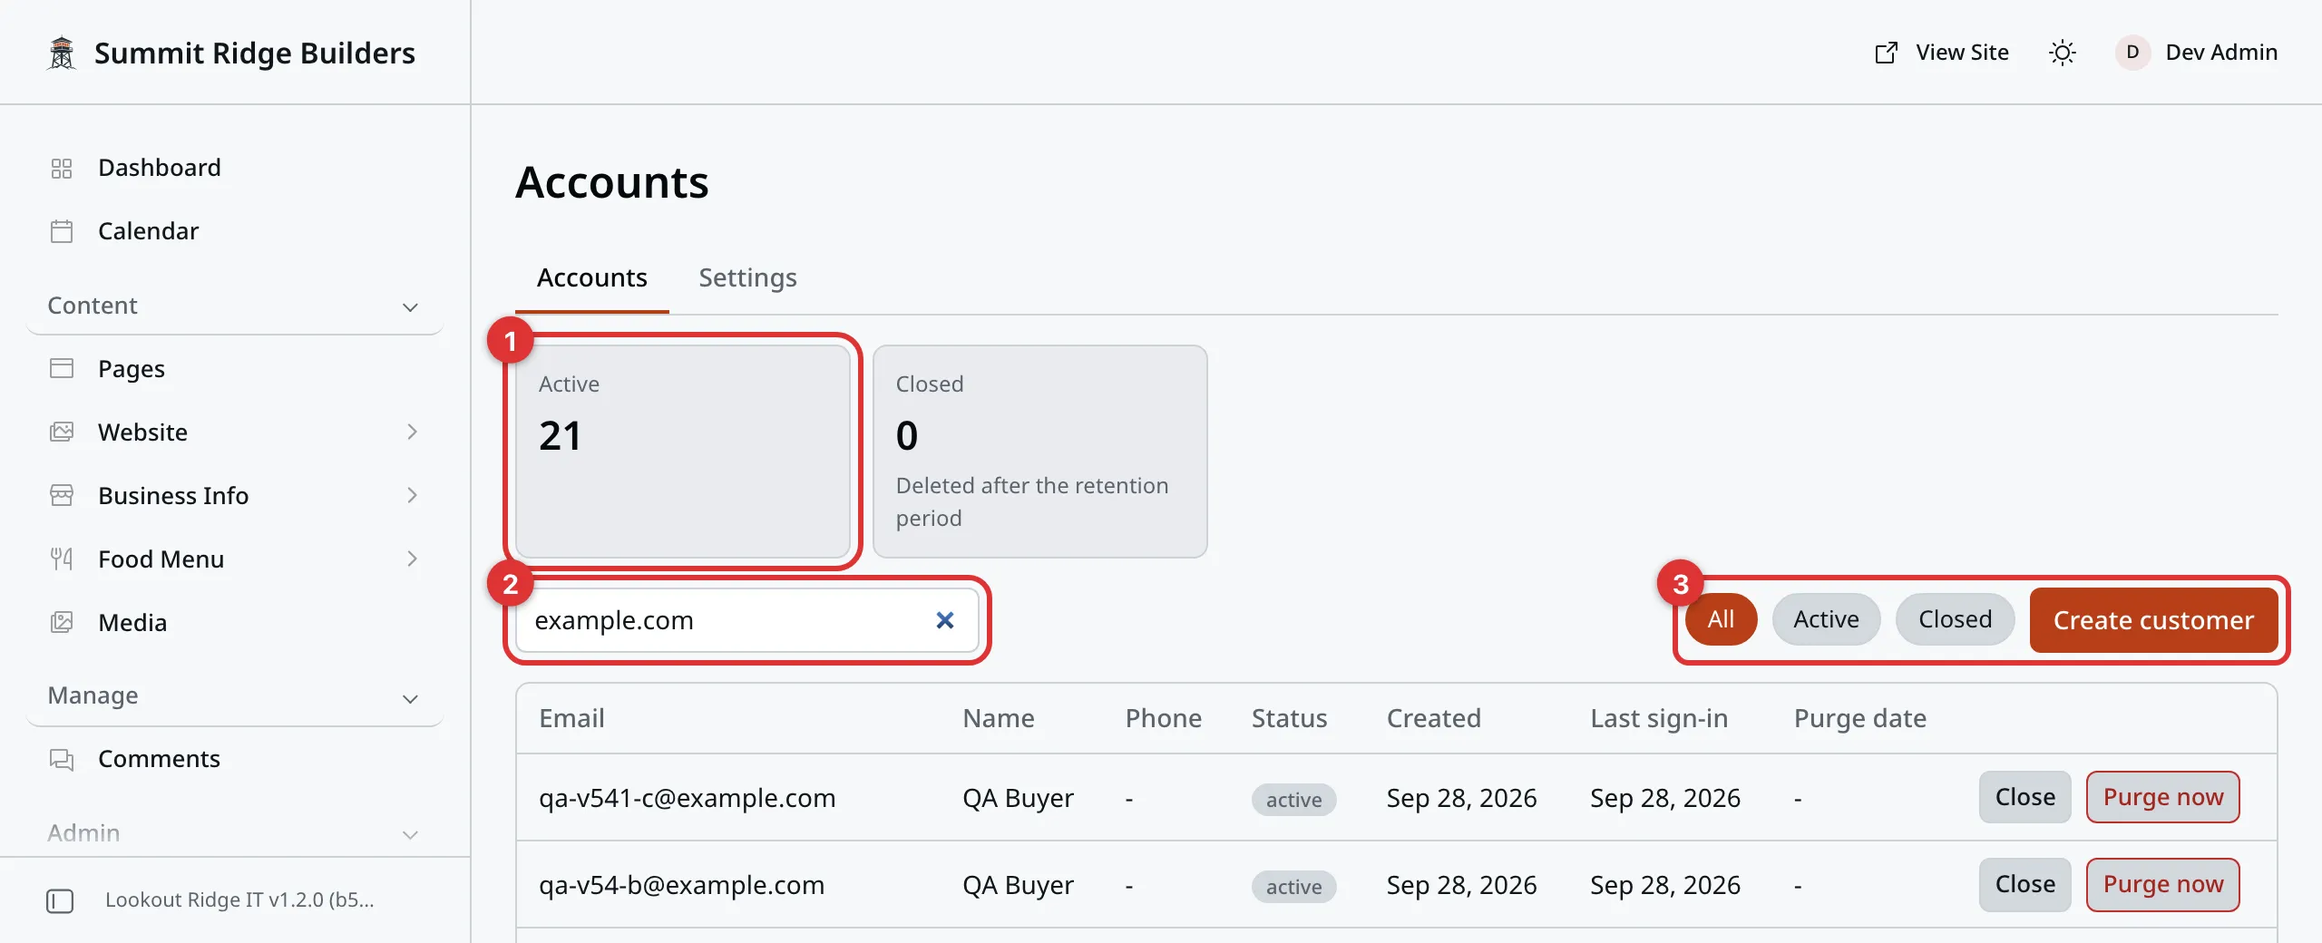
Task: Click the Email column header
Action: coord(571,719)
